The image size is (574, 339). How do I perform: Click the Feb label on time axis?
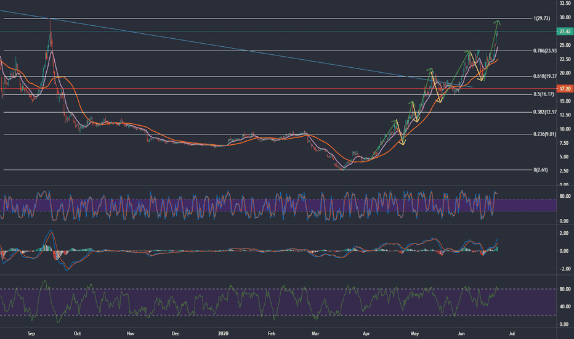[x=271, y=333]
